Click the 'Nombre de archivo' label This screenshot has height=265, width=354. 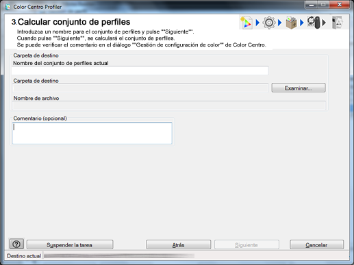(36, 98)
